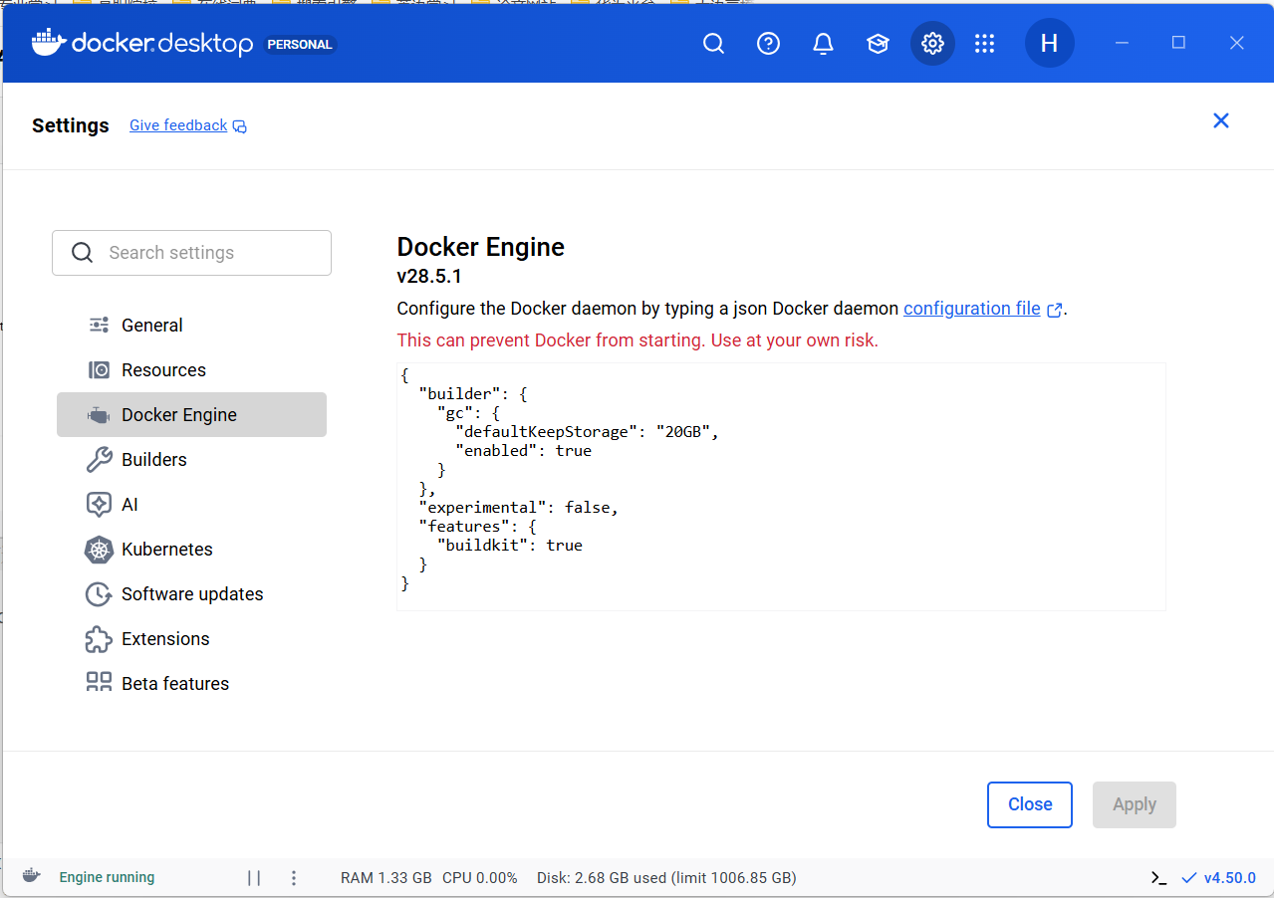Click the PERSONAL plan badge
This screenshot has height=898, width=1274.
pyautogui.click(x=301, y=45)
